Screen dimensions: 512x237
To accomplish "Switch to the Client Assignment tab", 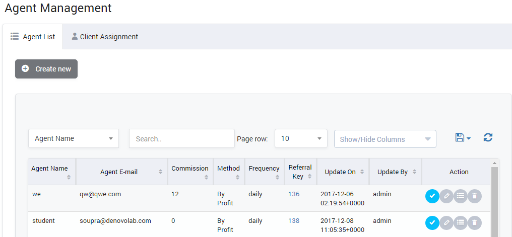I will tap(105, 37).
